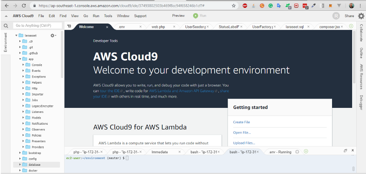
Task: Expand the Http folder
Action: point(23,88)
